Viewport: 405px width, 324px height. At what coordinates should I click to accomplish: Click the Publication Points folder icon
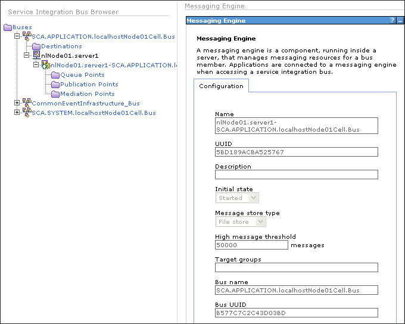pos(55,85)
